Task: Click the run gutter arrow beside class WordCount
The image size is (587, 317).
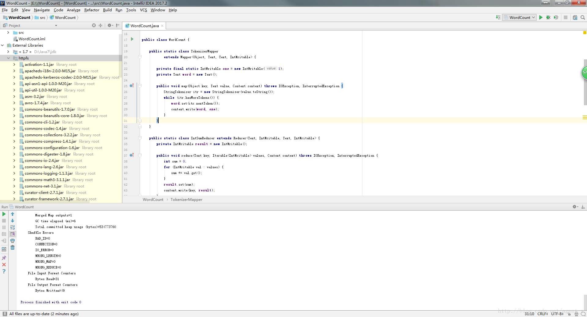Action: click(132, 39)
